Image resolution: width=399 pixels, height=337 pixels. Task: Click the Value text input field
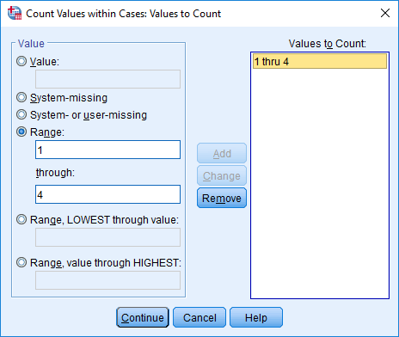(x=107, y=79)
